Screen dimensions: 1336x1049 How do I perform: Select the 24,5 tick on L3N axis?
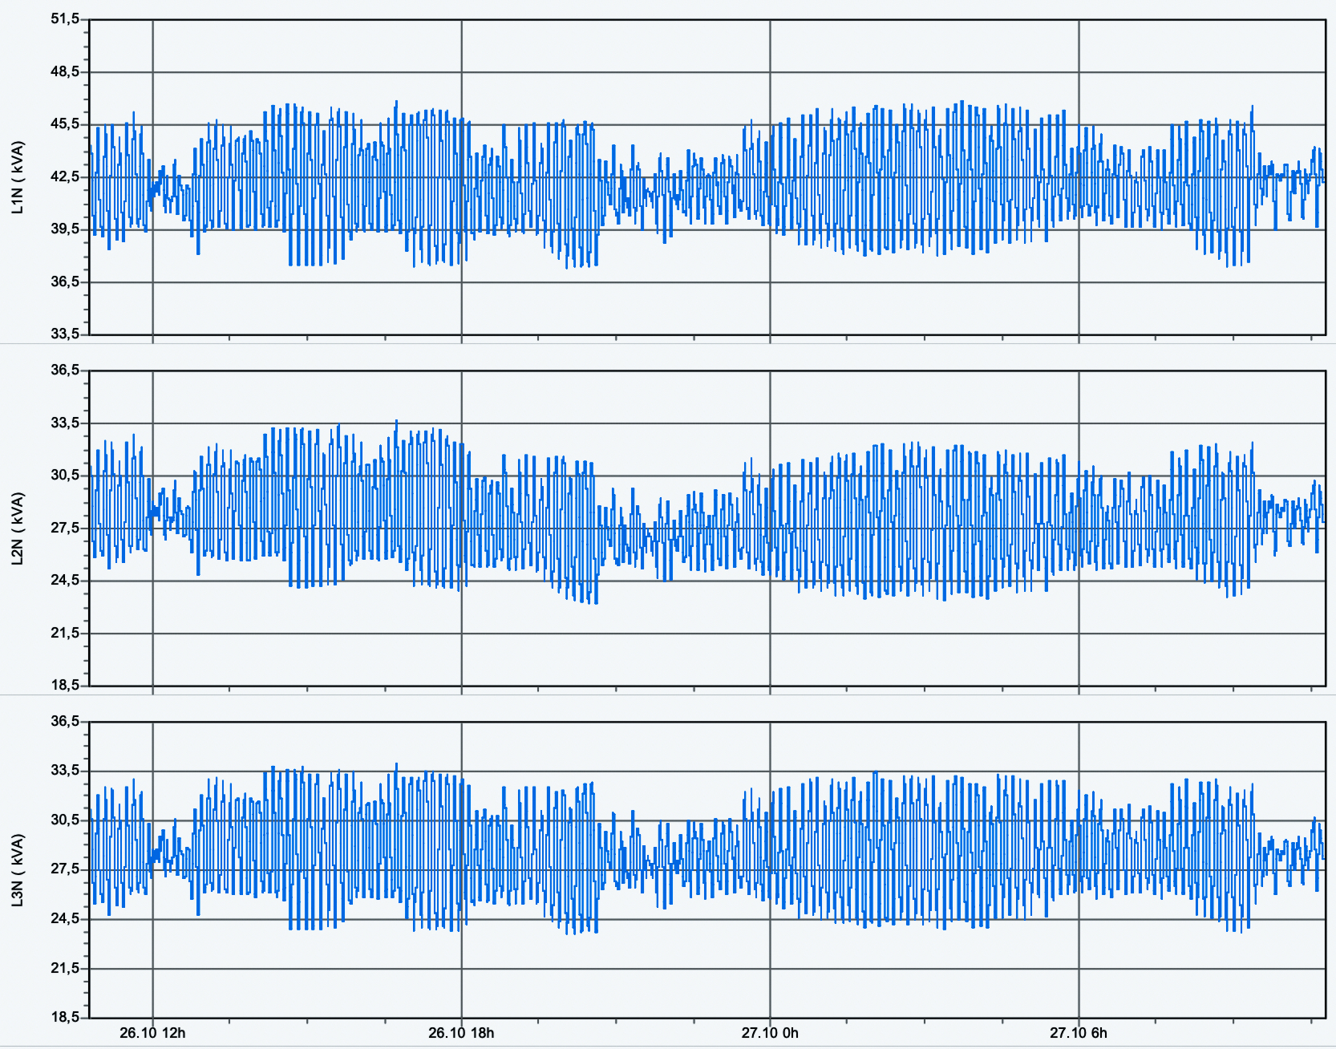coord(65,918)
